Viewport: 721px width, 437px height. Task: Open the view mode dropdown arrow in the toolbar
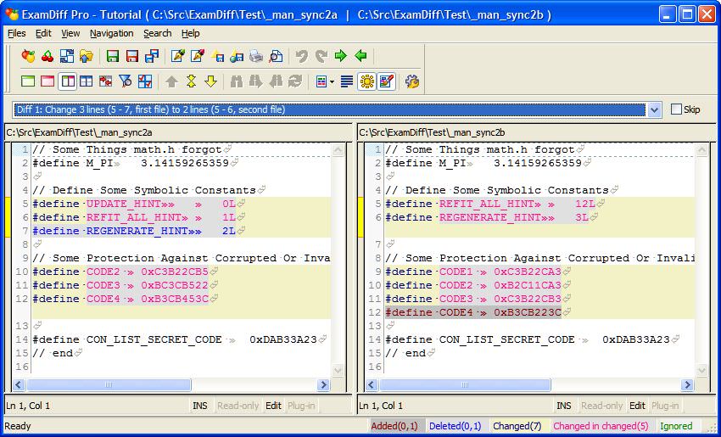(x=332, y=81)
